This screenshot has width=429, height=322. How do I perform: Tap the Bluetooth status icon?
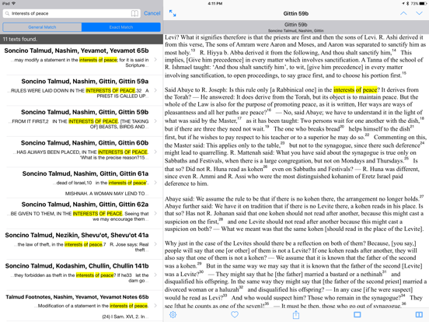pyautogui.click(x=407, y=4)
